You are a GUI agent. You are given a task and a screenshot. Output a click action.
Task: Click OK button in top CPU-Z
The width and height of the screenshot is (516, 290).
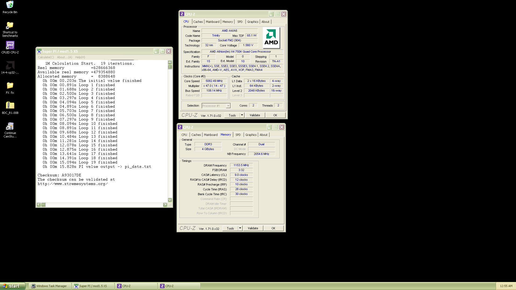click(275, 115)
